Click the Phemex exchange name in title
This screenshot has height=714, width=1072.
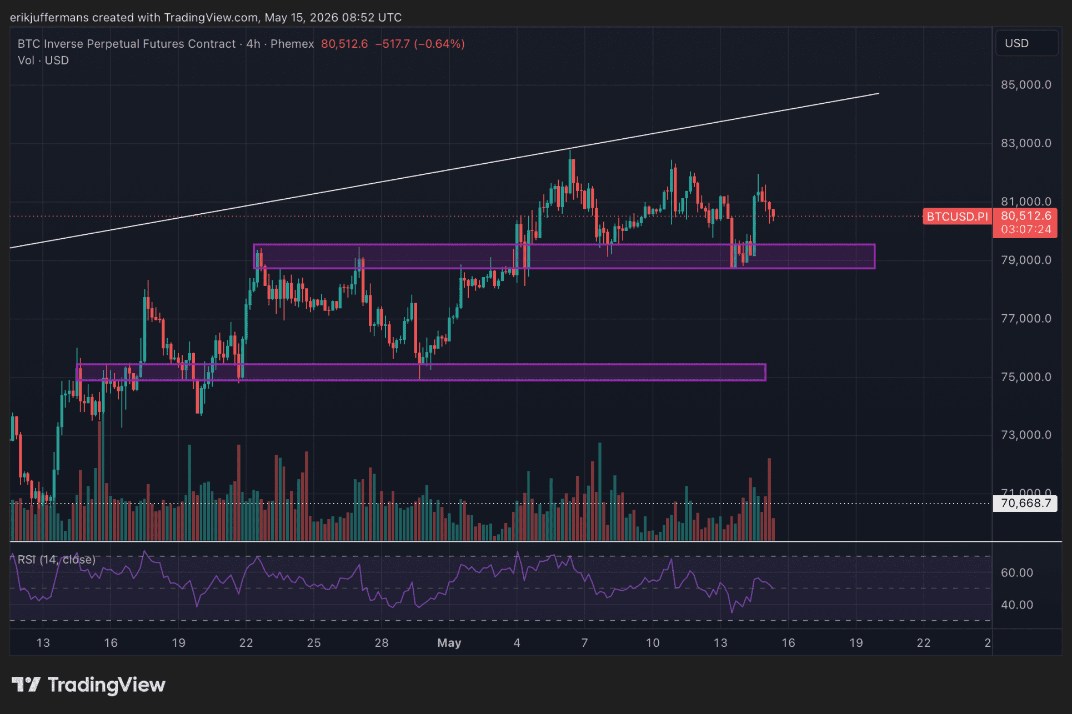click(x=292, y=44)
